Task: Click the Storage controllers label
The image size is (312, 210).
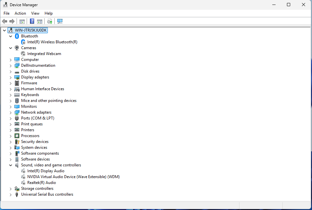Action: click(37, 189)
